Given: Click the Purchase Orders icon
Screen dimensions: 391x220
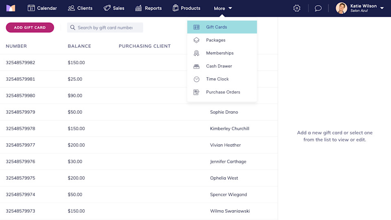Looking at the screenshot, I should point(196,92).
